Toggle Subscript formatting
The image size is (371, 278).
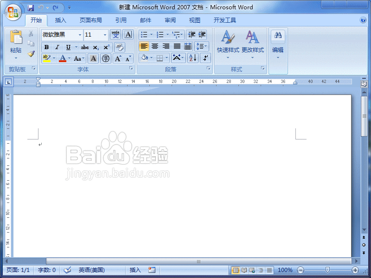pos(96,47)
